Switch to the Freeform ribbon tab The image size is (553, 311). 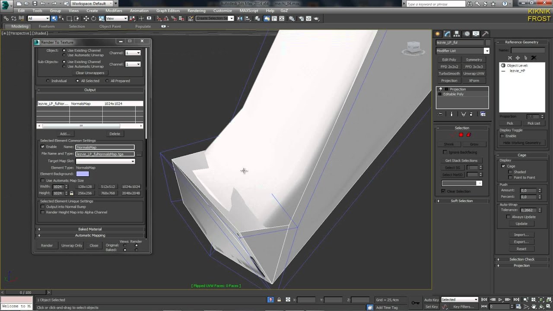(47, 26)
